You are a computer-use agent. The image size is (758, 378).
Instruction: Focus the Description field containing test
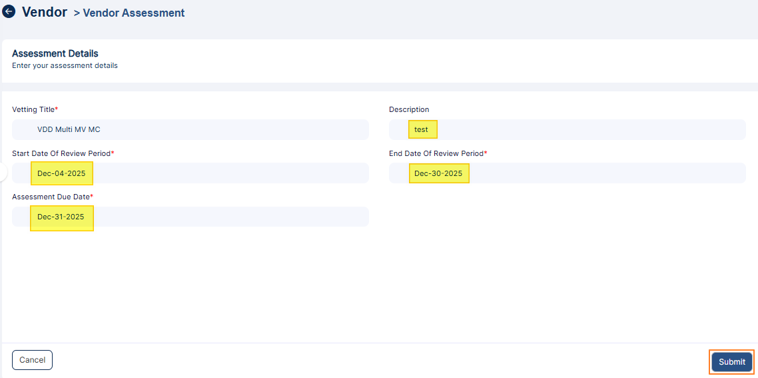point(566,130)
